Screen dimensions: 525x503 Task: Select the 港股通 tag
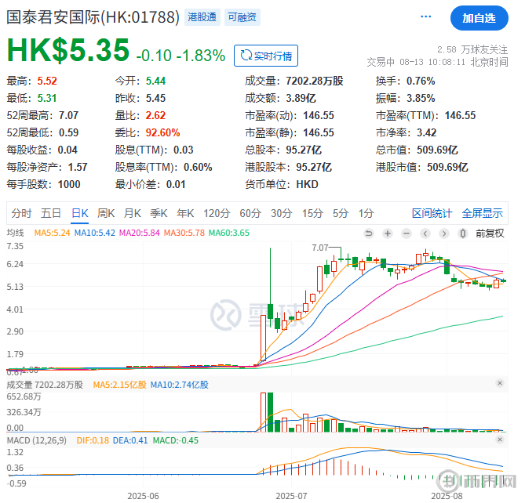(x=202, y=17)
